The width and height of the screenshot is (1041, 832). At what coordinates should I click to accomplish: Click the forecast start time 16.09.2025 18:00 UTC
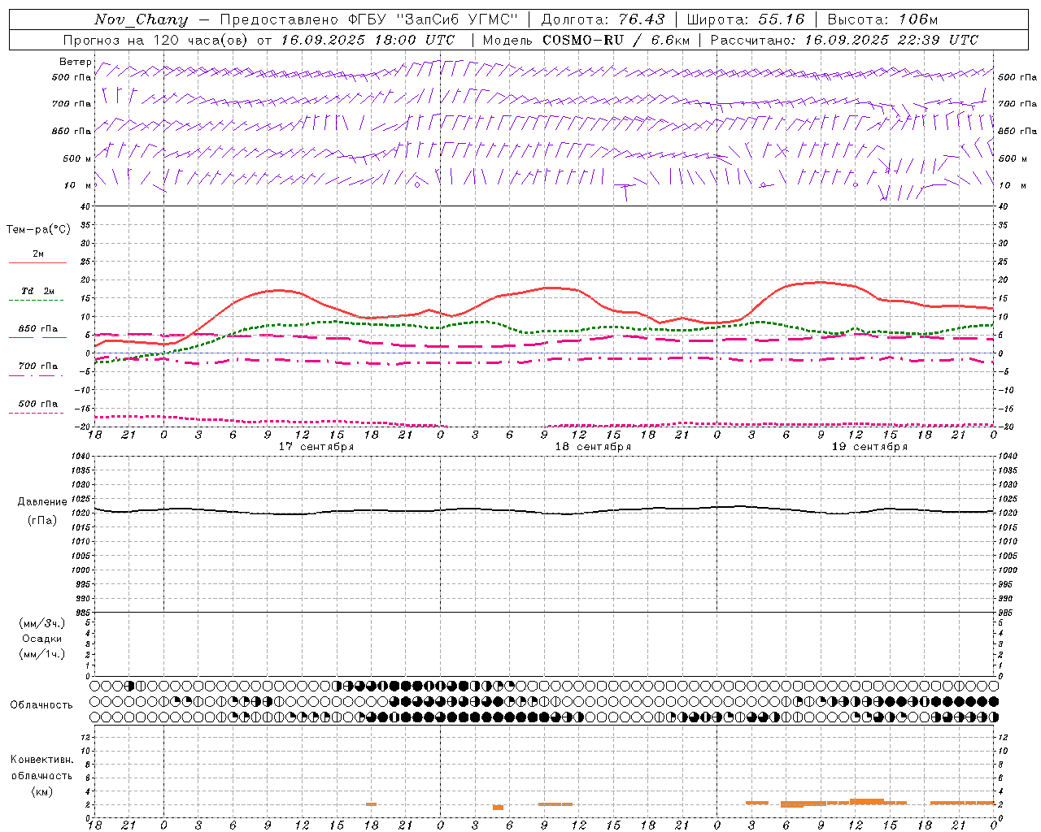(x=368, y=40)
